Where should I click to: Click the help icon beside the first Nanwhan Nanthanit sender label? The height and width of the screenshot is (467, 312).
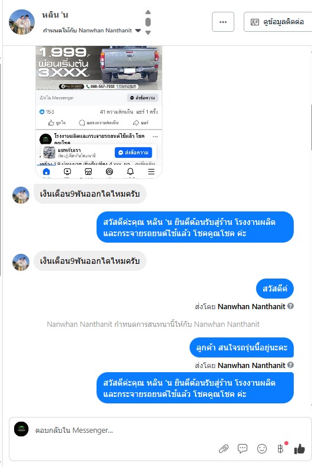tap(291, 306)
